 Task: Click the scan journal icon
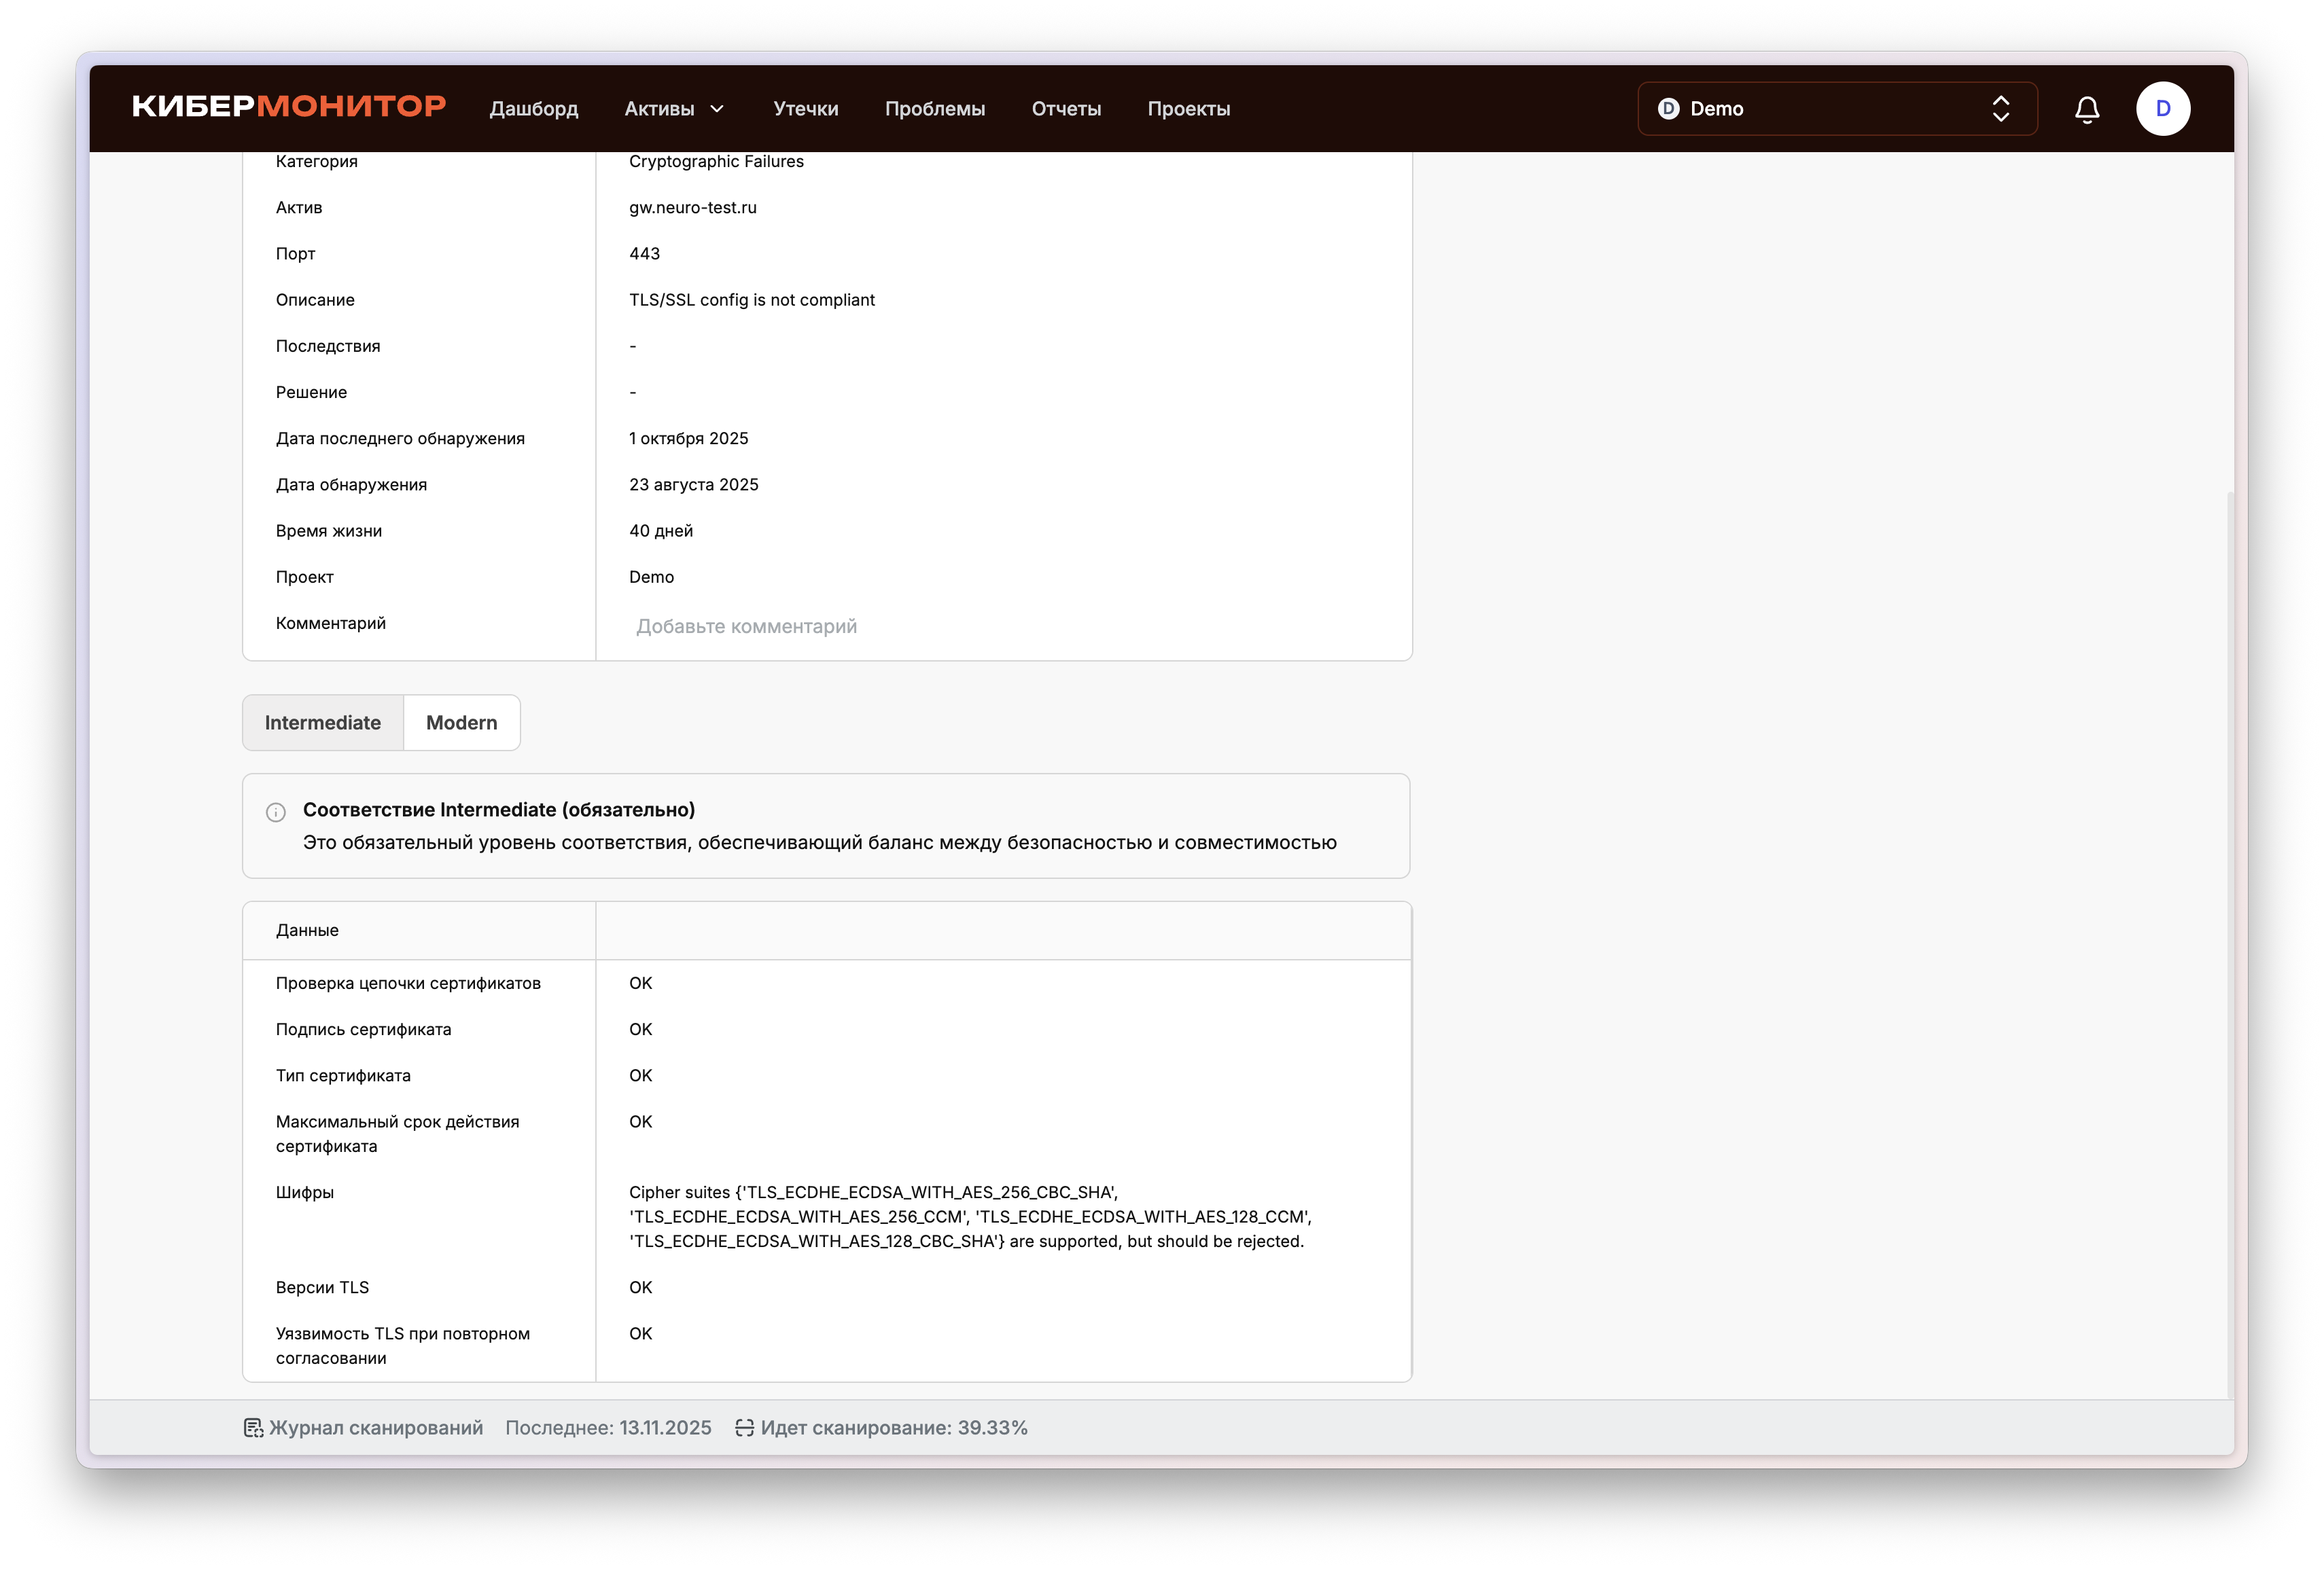point(253,1427)
